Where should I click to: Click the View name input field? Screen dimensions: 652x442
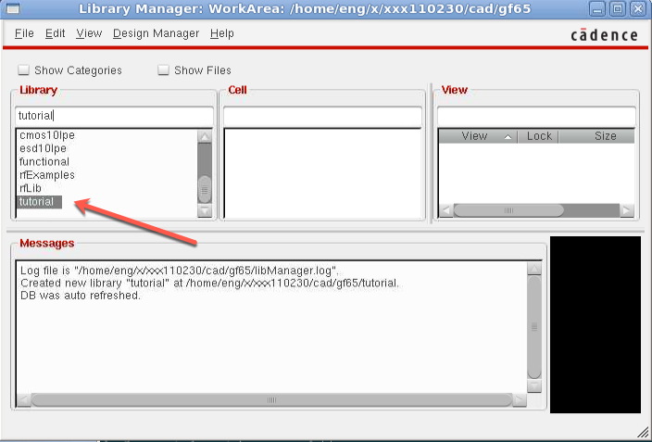coord(535,117)
